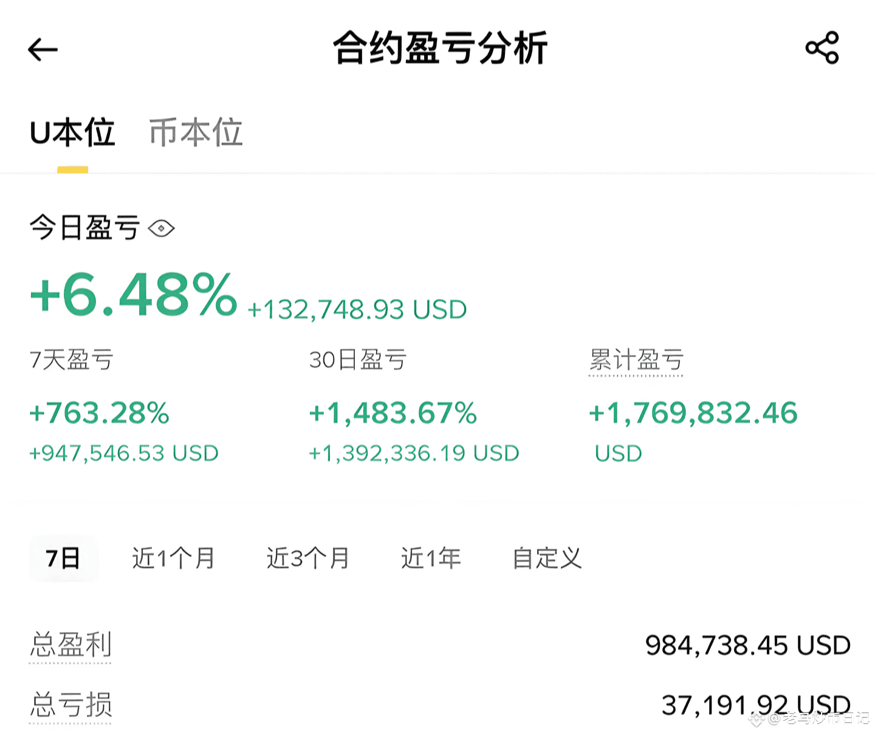Open the share icon

(x=822, y=48)
